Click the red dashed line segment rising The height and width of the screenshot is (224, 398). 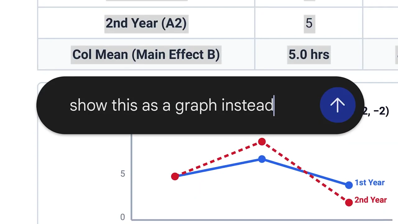point(218,159)
